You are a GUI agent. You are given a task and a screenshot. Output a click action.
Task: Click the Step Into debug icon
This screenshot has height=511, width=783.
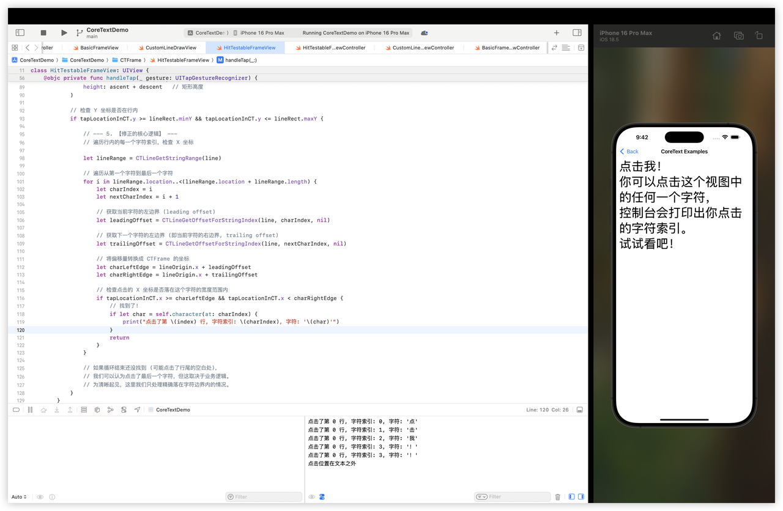click(x=57, y=410)
